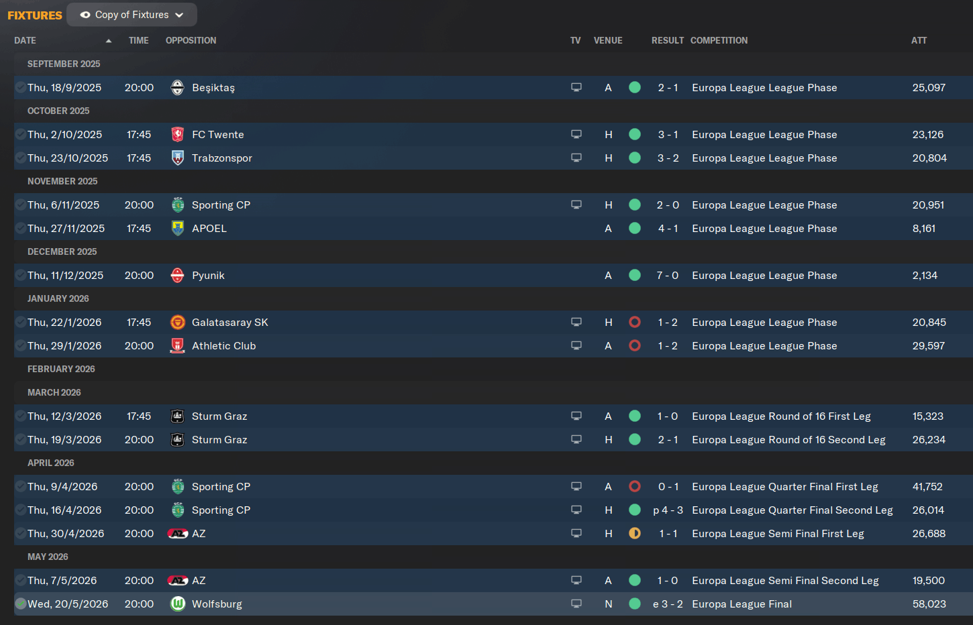Click the Beşiktaş club badge icon
Viewport: 973px width, 625px height.
178,88
